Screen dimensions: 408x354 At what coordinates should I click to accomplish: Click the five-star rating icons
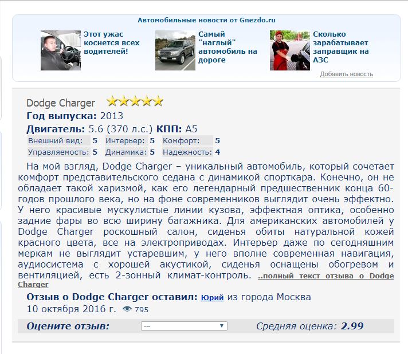(x=135, y=101)
